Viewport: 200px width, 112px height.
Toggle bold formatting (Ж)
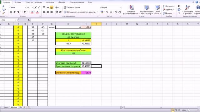[11, 12]
